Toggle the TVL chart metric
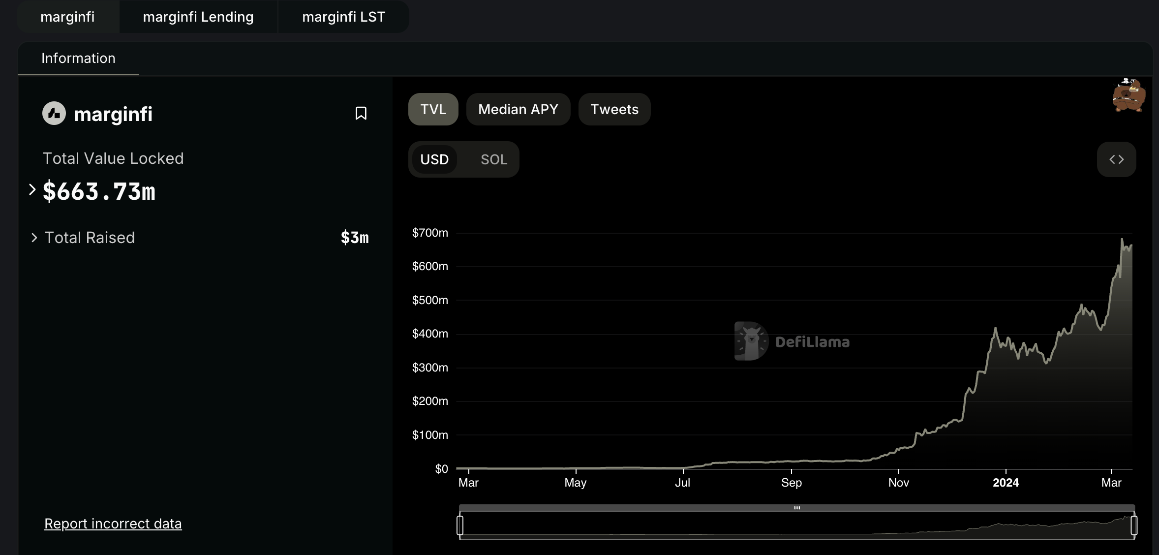Viewport: 1159px width, 555px height. click(433, 109)
